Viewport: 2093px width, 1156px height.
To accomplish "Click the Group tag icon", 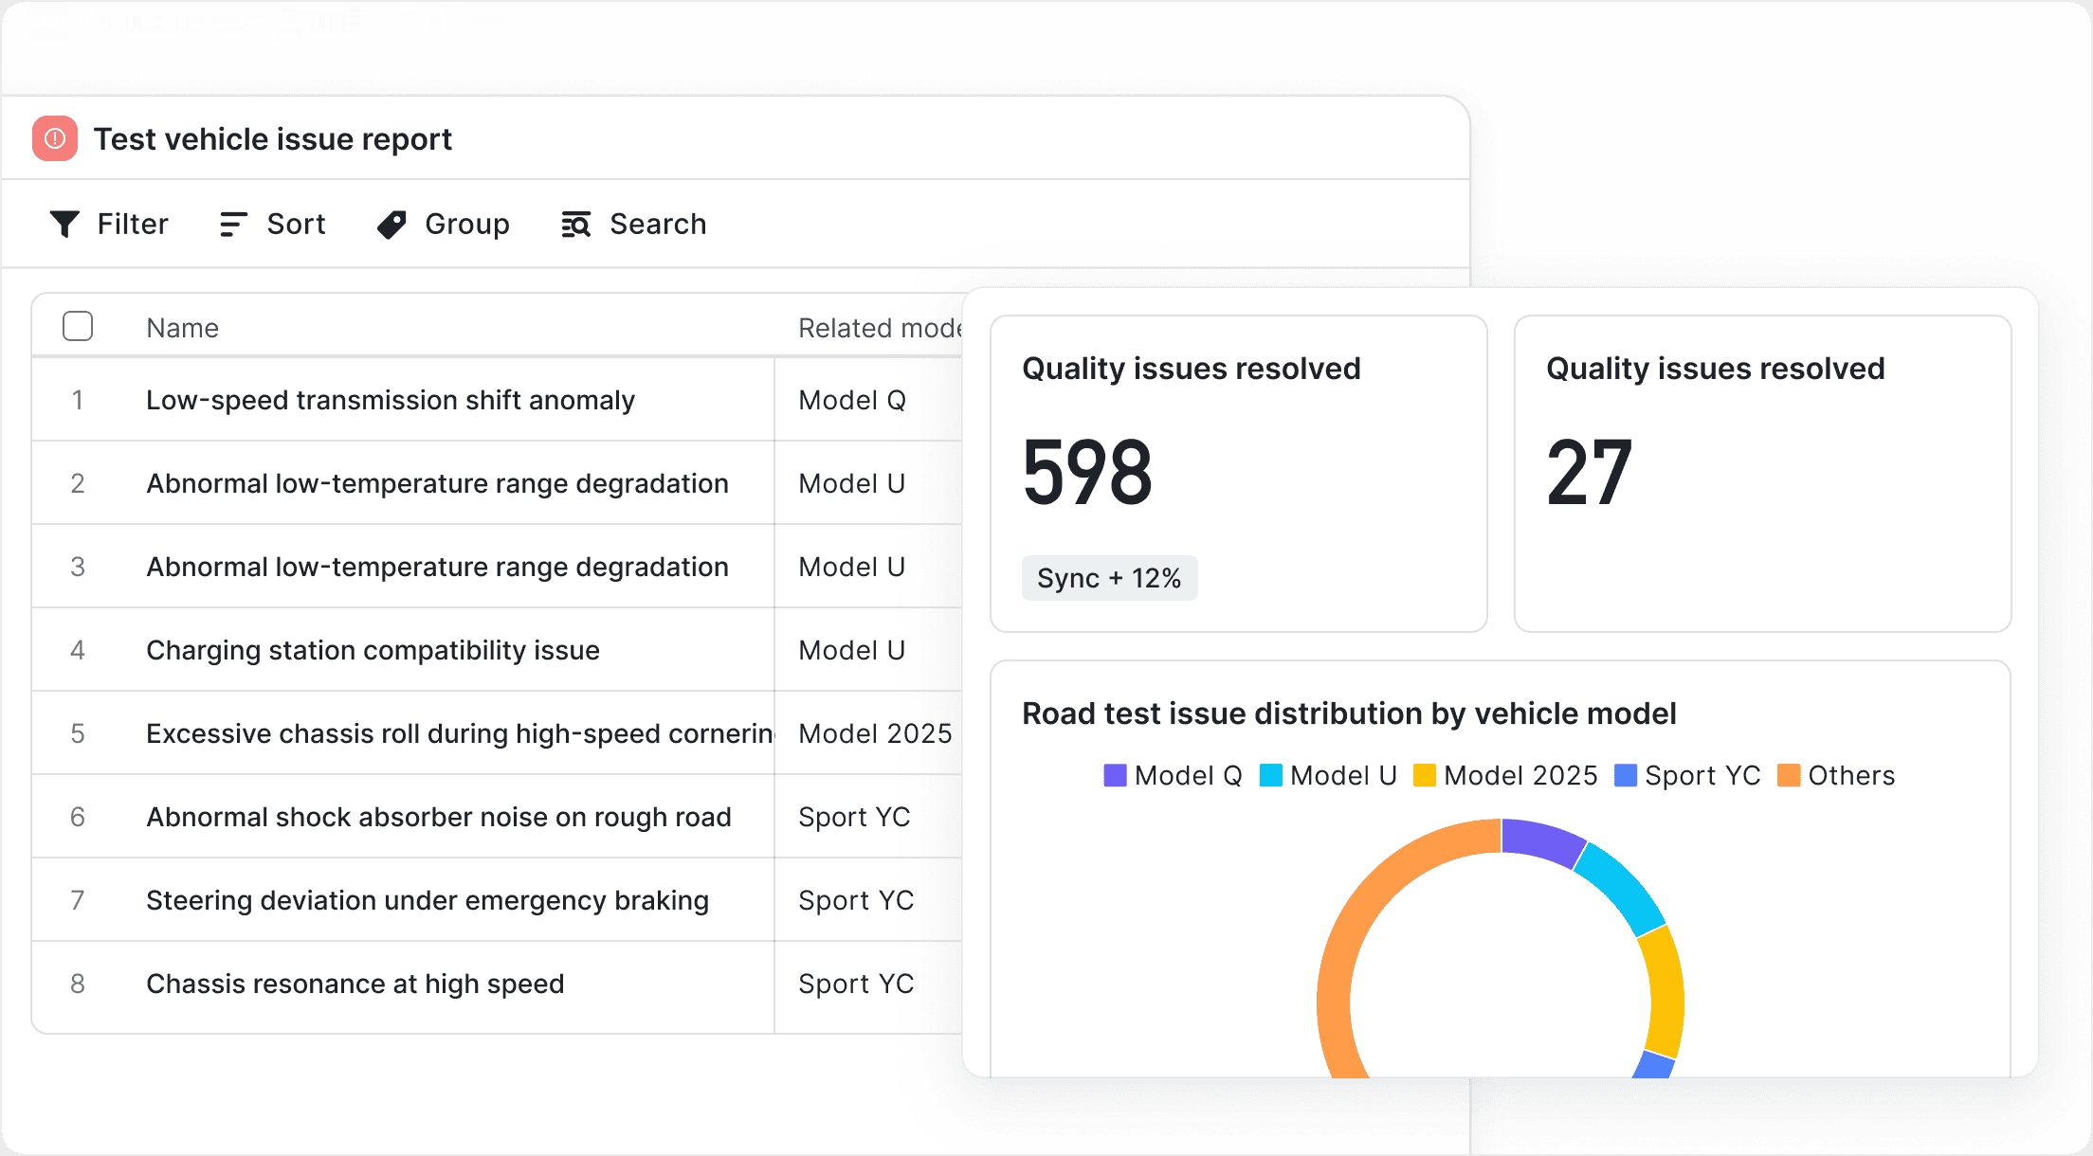I will click(391, 224).
